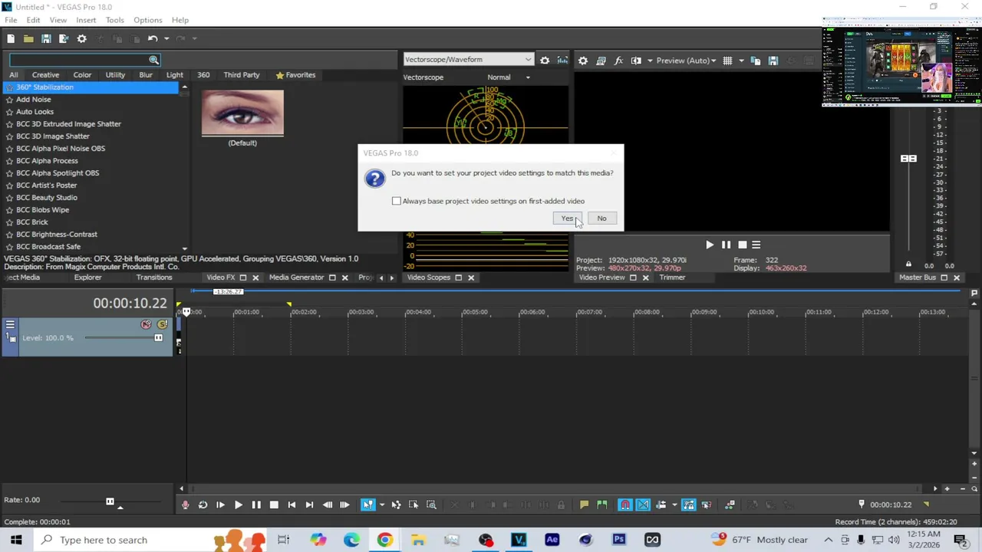Toggle the Overlays grid icon
The width and height of the screenshot is (982, 552).
pyautogui.click(x=727, y=61)
